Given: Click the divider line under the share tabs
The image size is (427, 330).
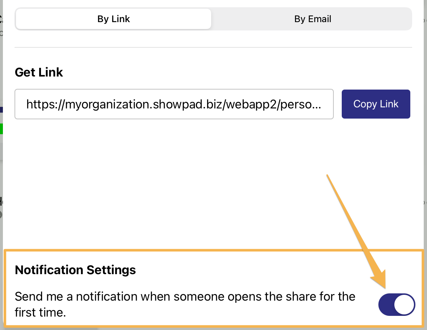Looking at the screenshot, I should [213, 47].
